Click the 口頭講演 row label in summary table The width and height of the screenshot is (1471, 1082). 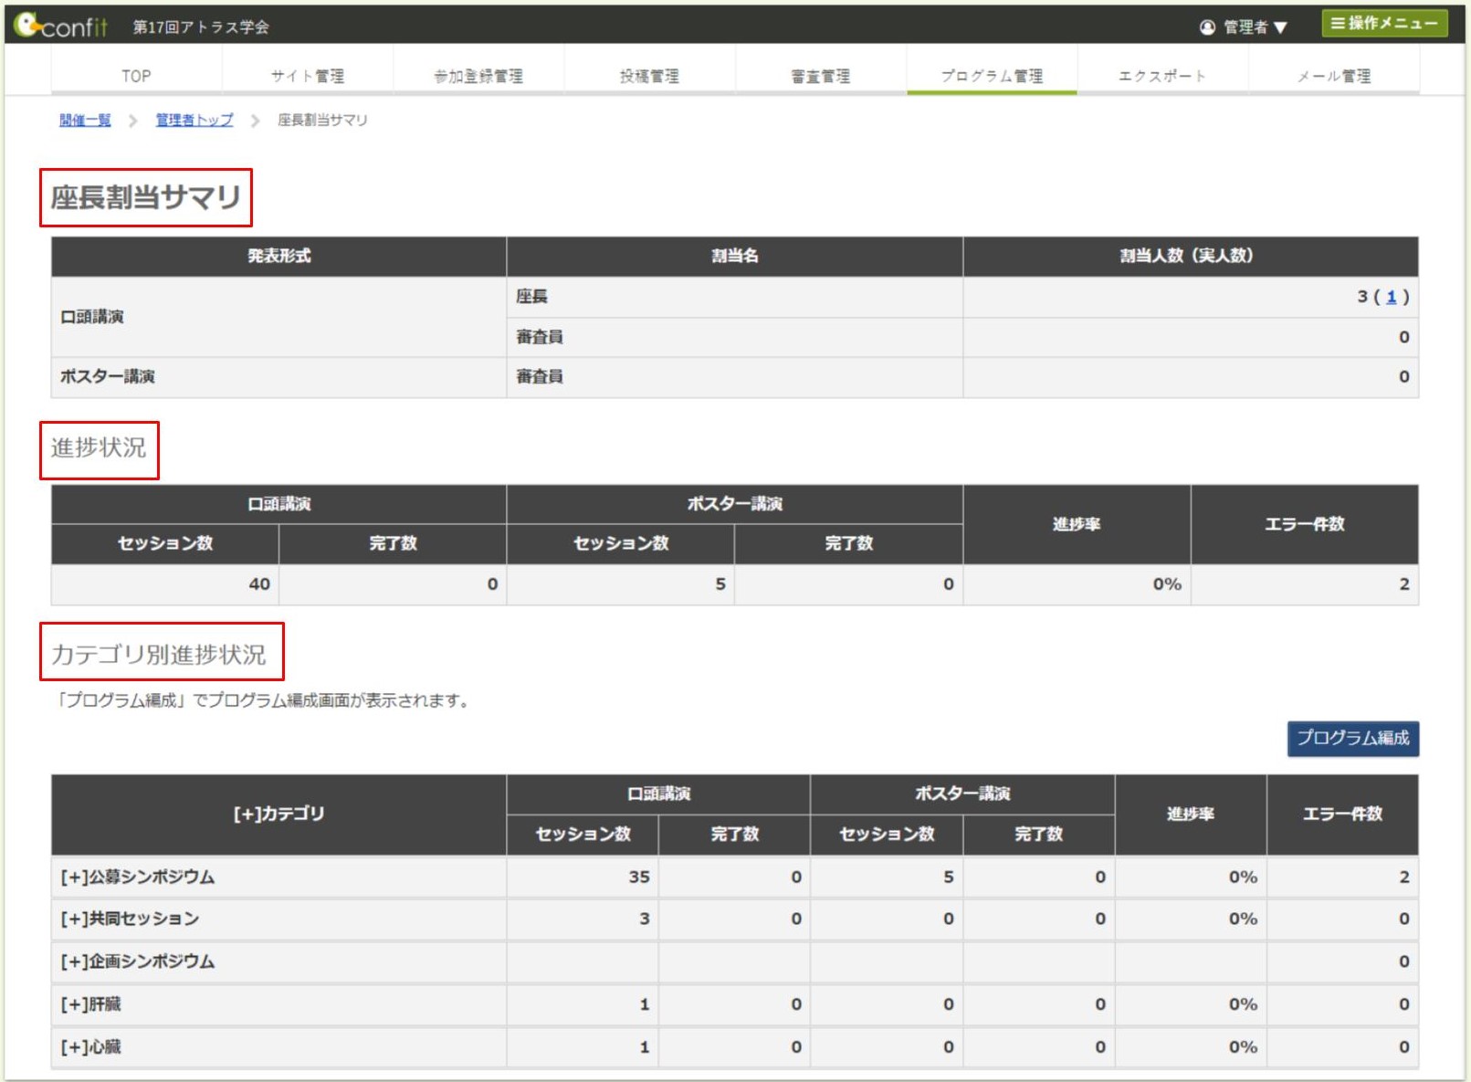point(92,317)
